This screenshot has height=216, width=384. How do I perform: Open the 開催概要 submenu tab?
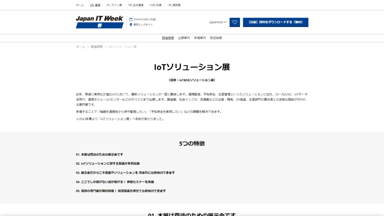pos(168,38)
